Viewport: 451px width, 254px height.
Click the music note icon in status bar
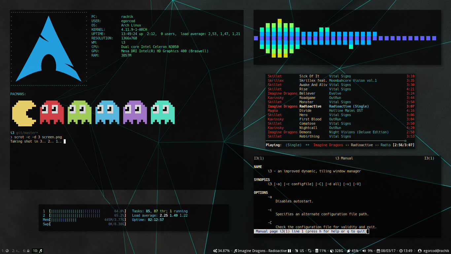pos(235,251)
